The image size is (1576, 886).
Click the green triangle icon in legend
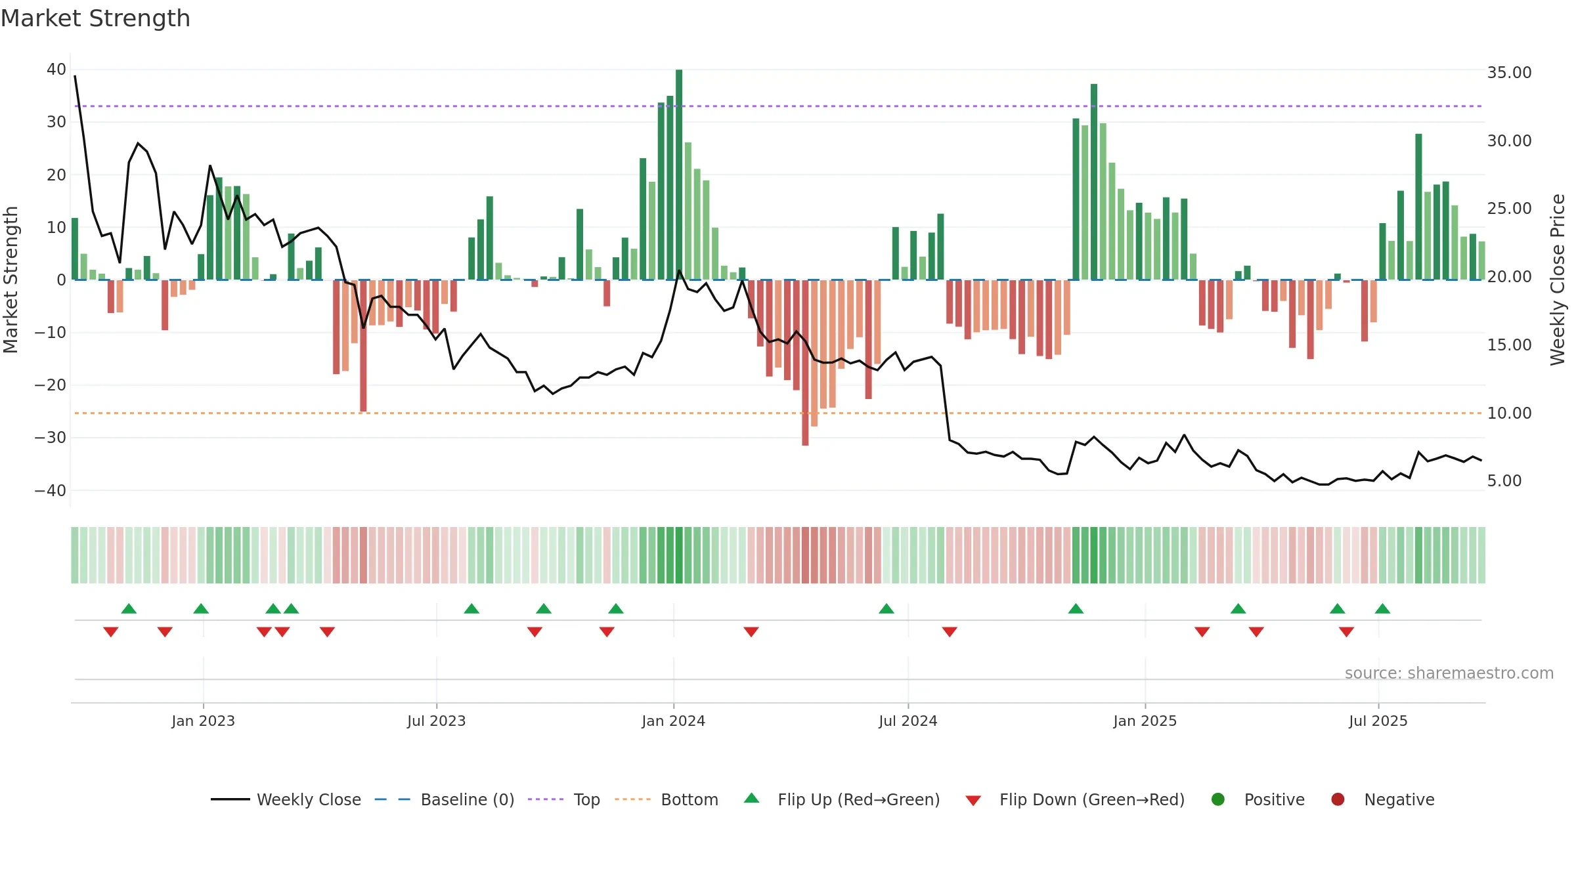click(x=752, y=798)
